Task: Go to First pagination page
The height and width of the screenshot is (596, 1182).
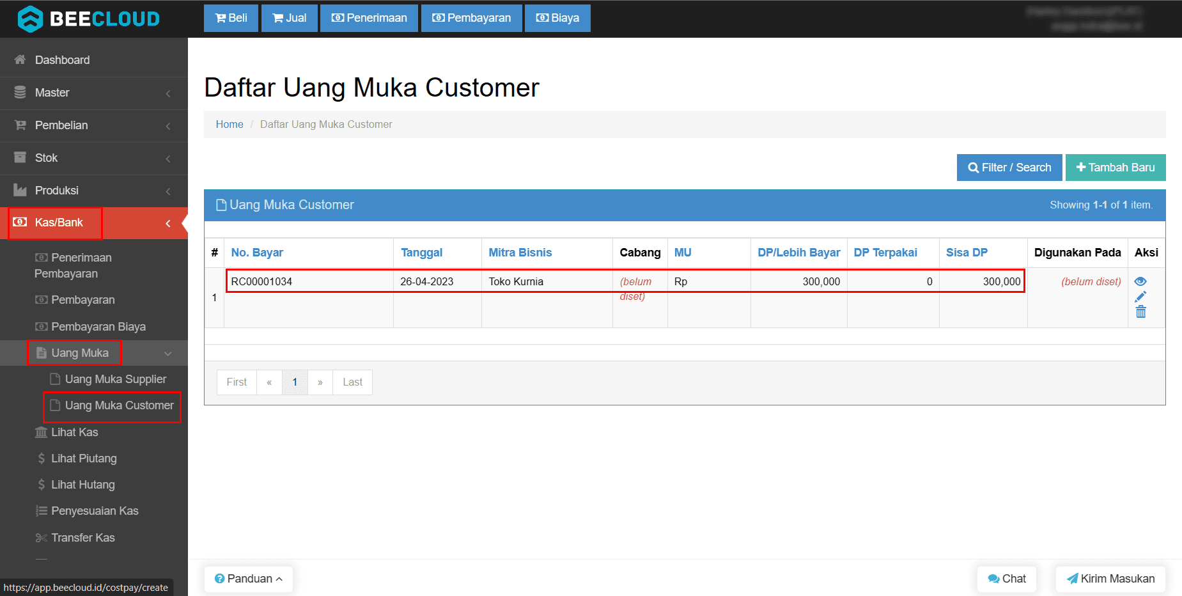Action: tap(237, 382)
